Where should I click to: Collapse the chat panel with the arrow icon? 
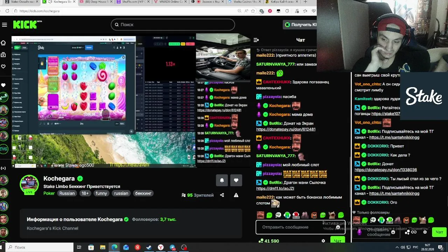point(256,40)
